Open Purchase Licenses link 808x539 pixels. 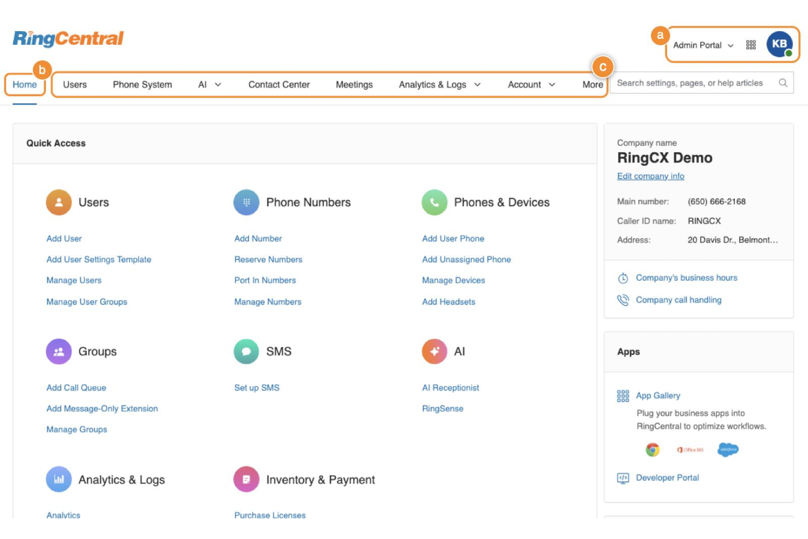[270, 515]
